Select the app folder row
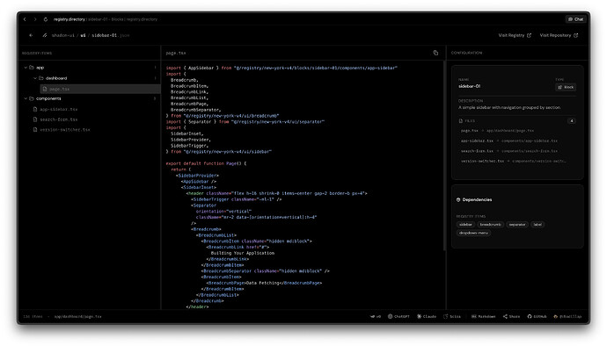The image size is (607, 346). [91, 68]
